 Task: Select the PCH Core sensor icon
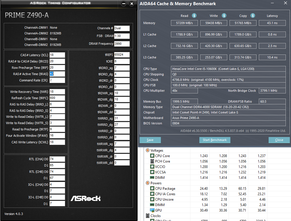click(x=152, y=161)
